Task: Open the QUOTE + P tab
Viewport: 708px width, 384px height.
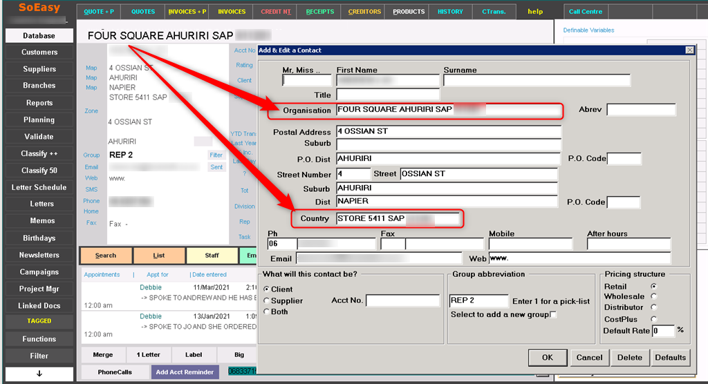Action: point(98,12)
